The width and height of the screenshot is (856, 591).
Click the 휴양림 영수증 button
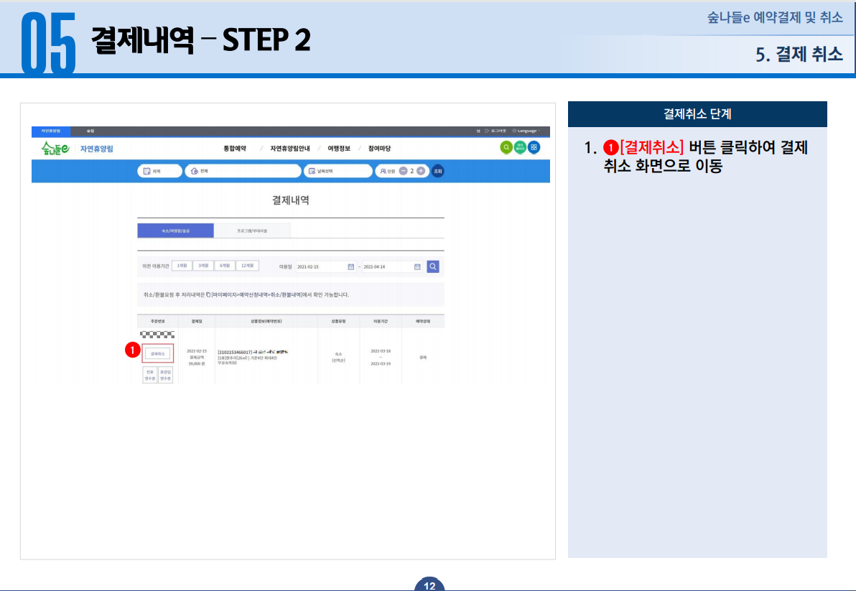(x=165, y=375)
